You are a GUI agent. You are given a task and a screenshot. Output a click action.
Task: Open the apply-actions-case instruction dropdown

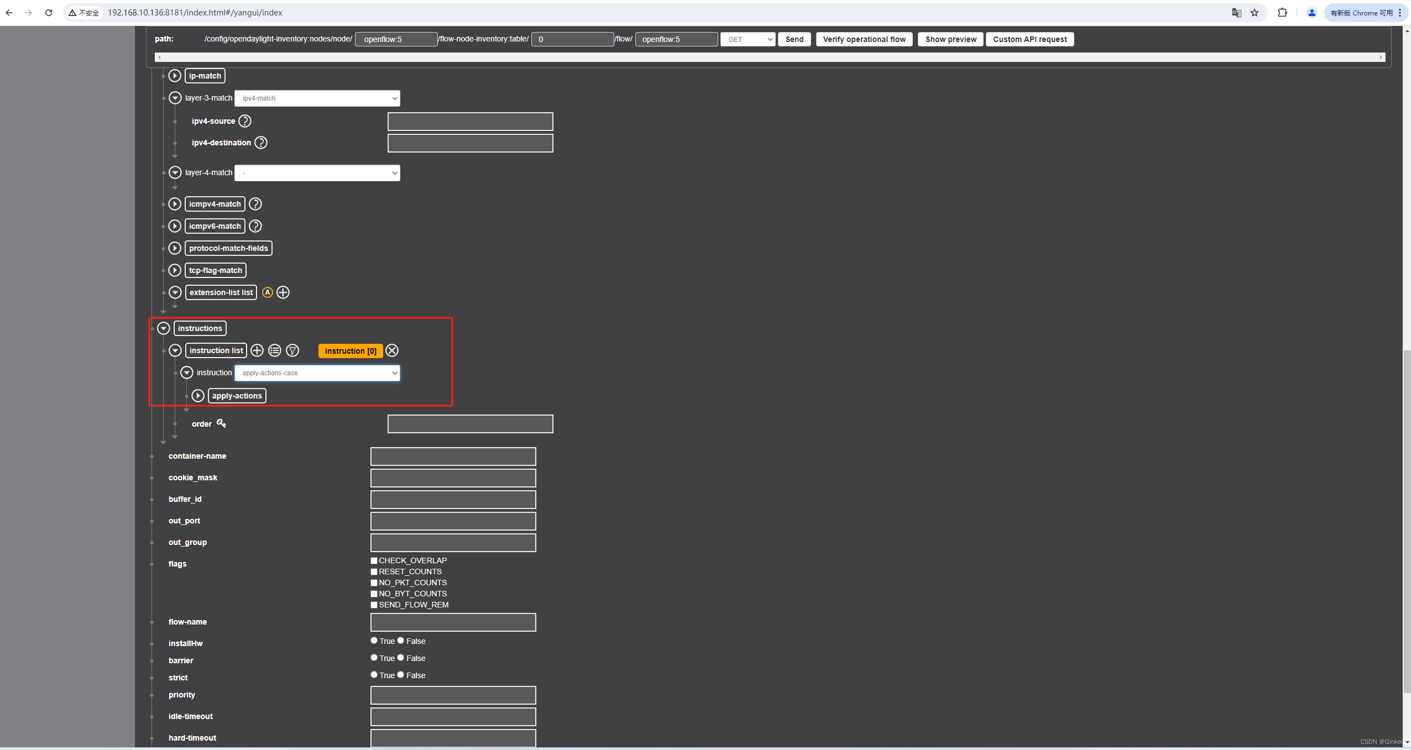pos(317,373)
